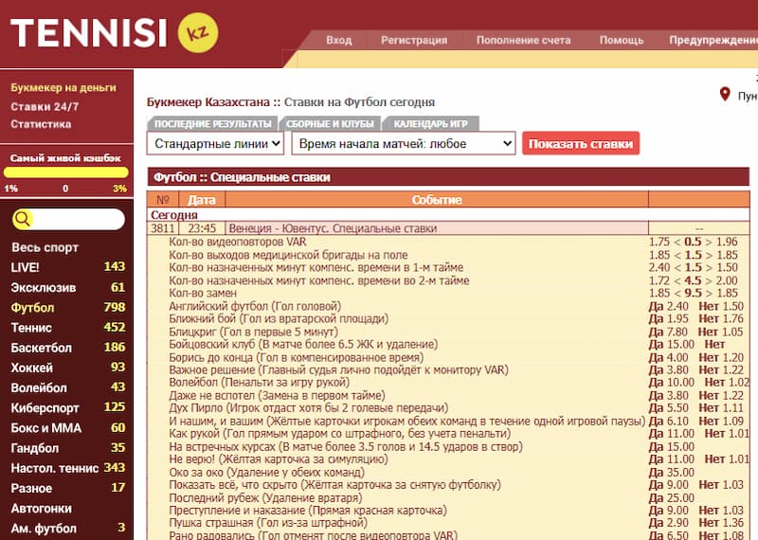
Task: Open Пополнение счета in top menu
Action: tap(523, 40)
